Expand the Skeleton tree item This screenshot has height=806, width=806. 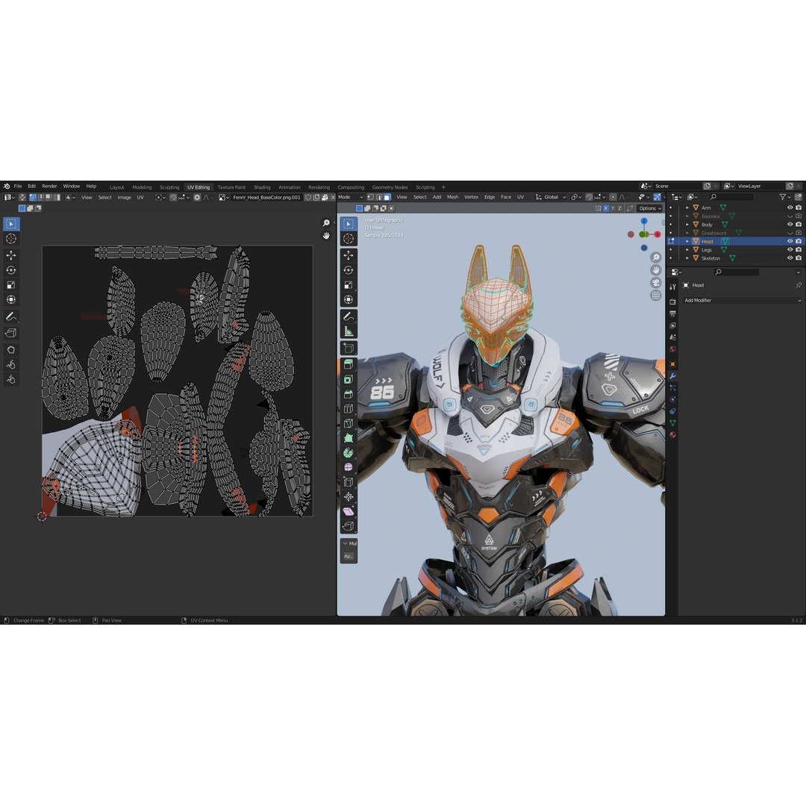pyautogui.click(x=687, y=258)
